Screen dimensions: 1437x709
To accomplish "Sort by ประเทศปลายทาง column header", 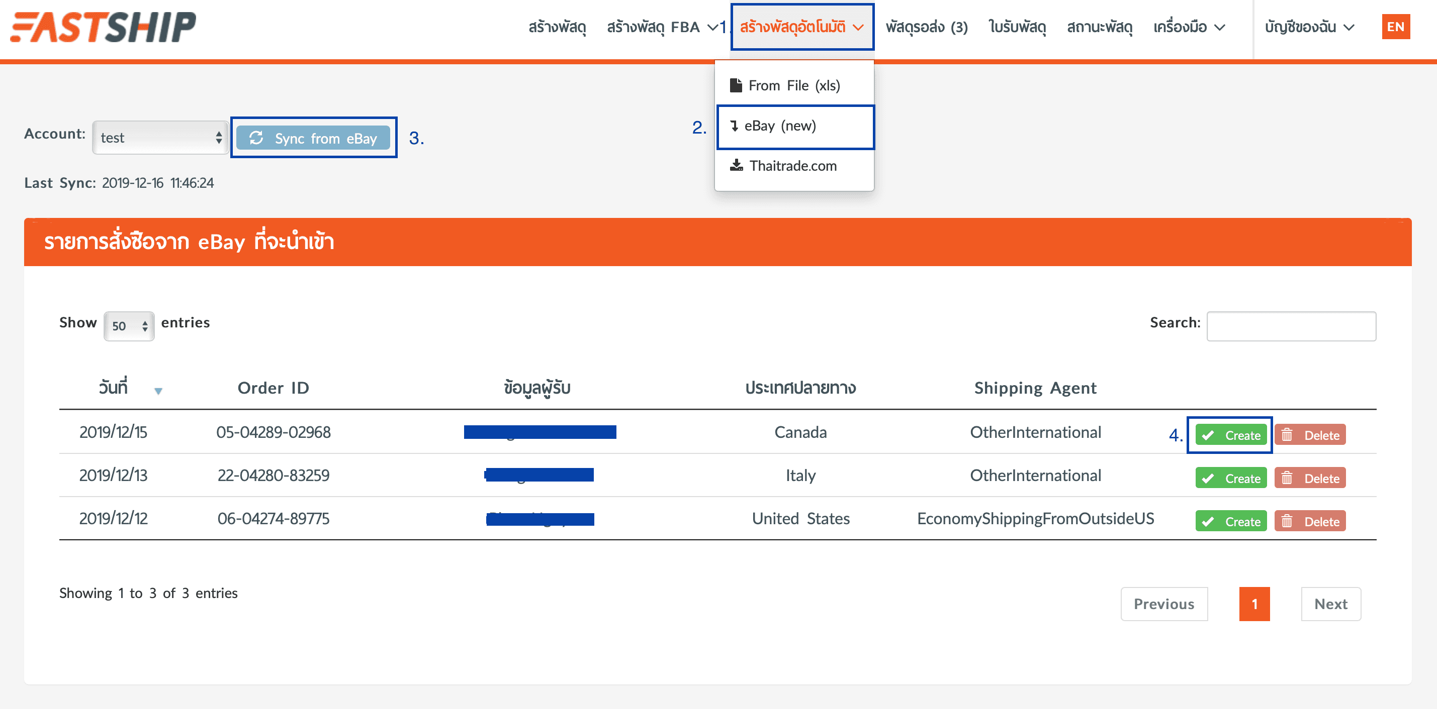I will pyautogui.click(x=800, y=388).
